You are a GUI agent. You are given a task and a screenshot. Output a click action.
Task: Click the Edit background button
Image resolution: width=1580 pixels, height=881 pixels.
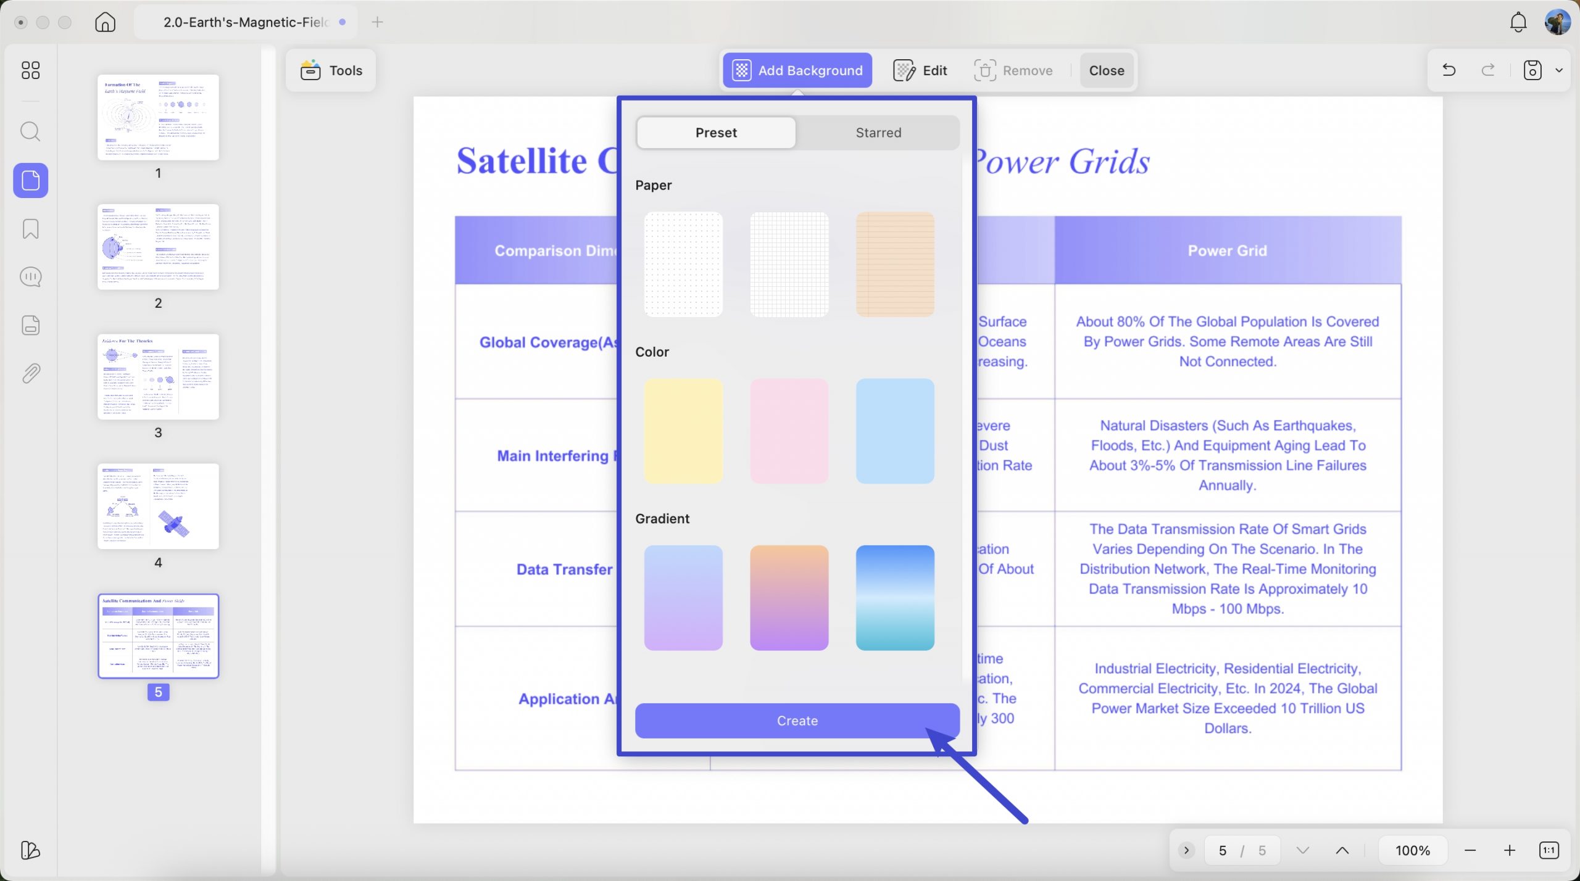click(920, 70)
